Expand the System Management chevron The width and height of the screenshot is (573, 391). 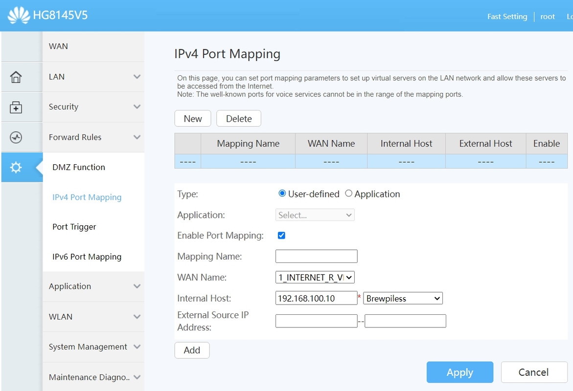click(x=137, y=347)
